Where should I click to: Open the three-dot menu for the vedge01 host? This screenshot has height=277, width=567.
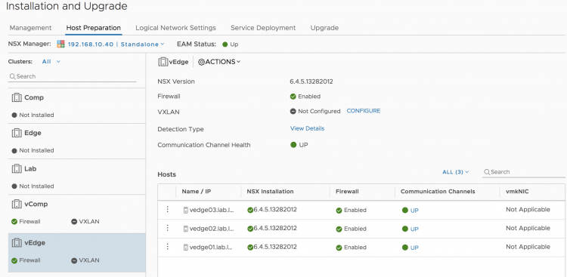(x=167, y=247)
